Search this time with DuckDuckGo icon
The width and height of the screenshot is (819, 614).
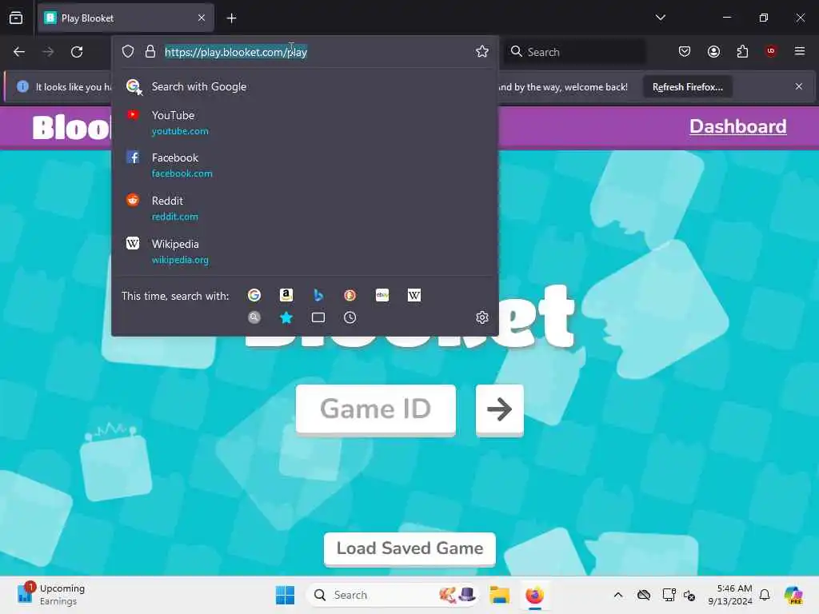[350, 296]
